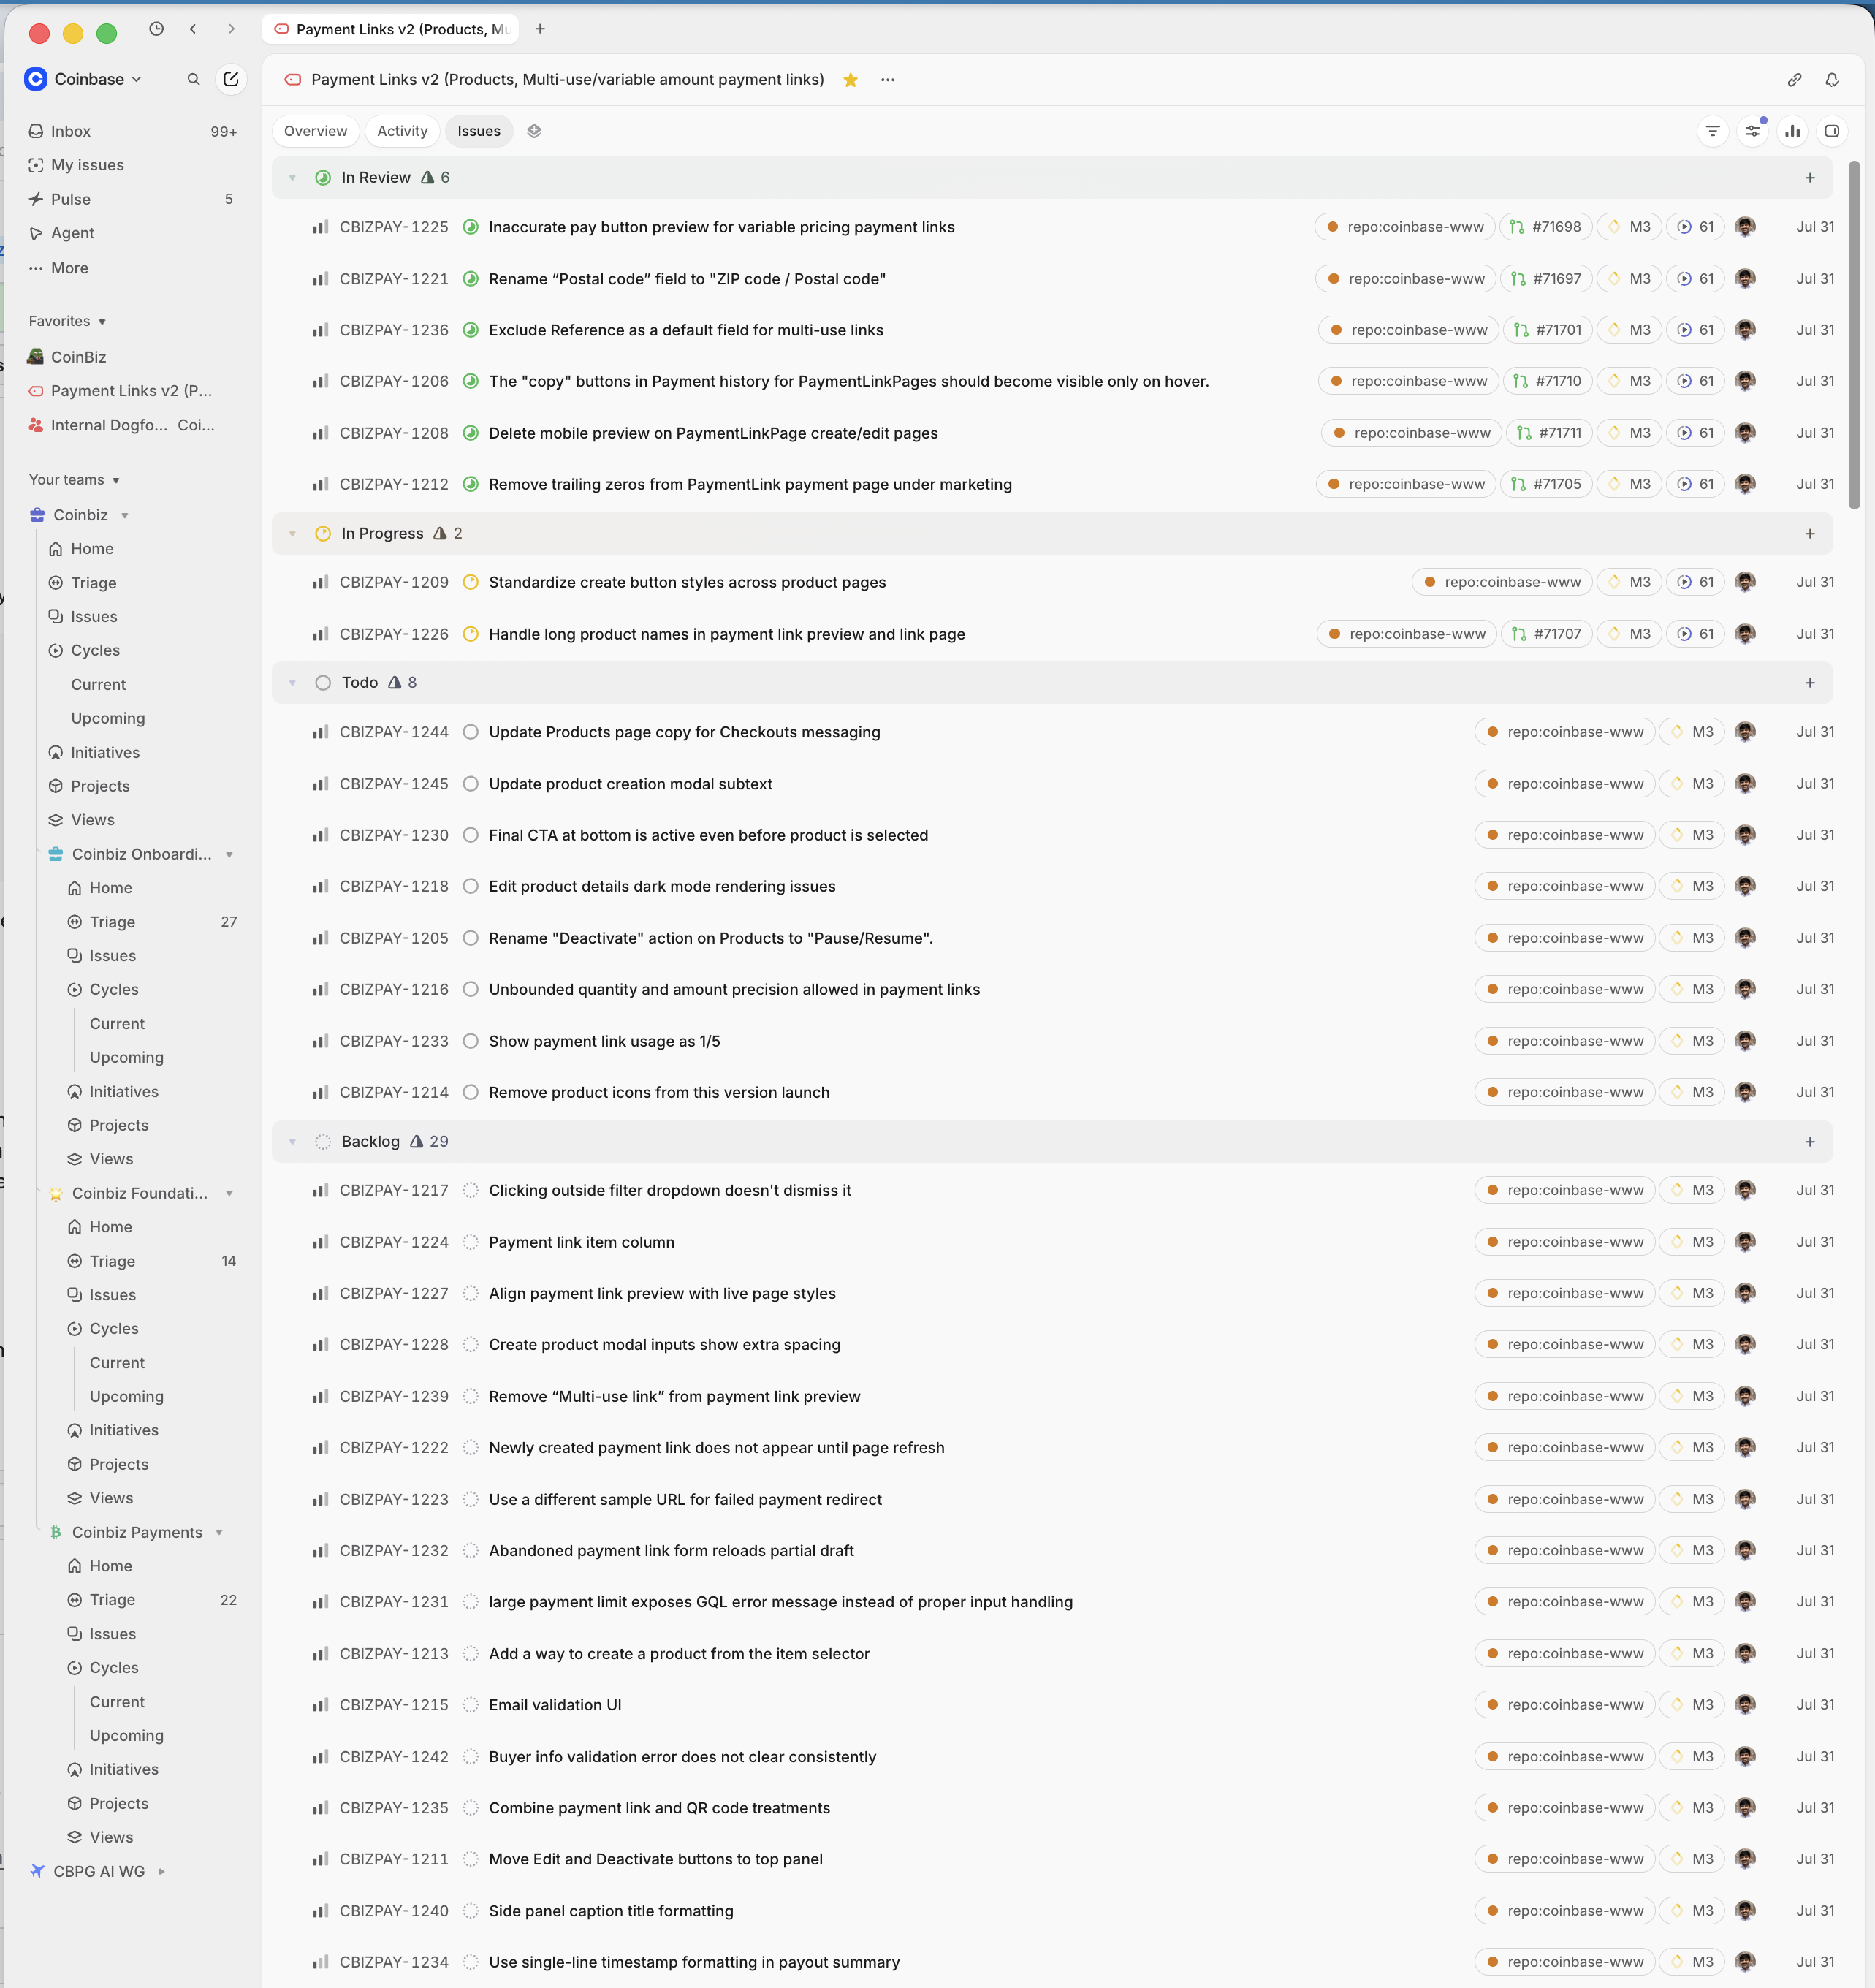This screenshot has width=1875, height=1988.
Task: Select the browser tab 'Payment Links v2'
Action: (x=390, y=29)
